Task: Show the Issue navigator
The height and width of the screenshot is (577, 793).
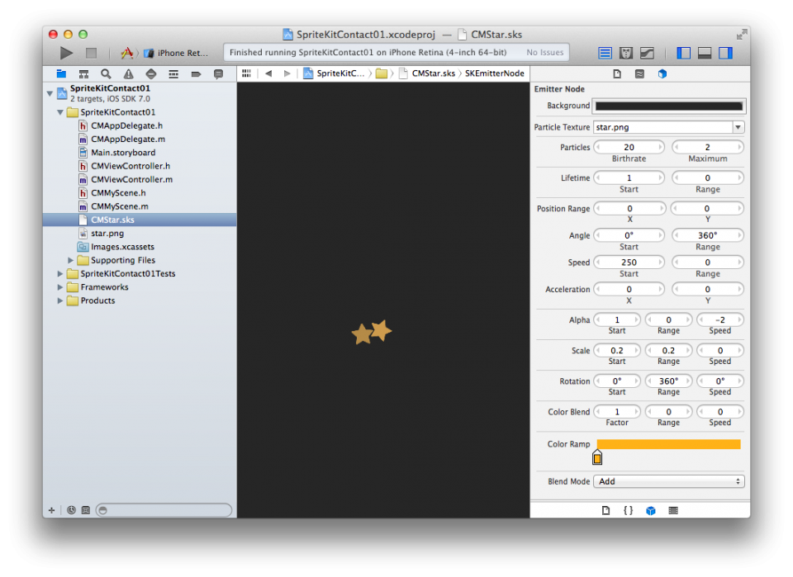Action: [126, 73]
